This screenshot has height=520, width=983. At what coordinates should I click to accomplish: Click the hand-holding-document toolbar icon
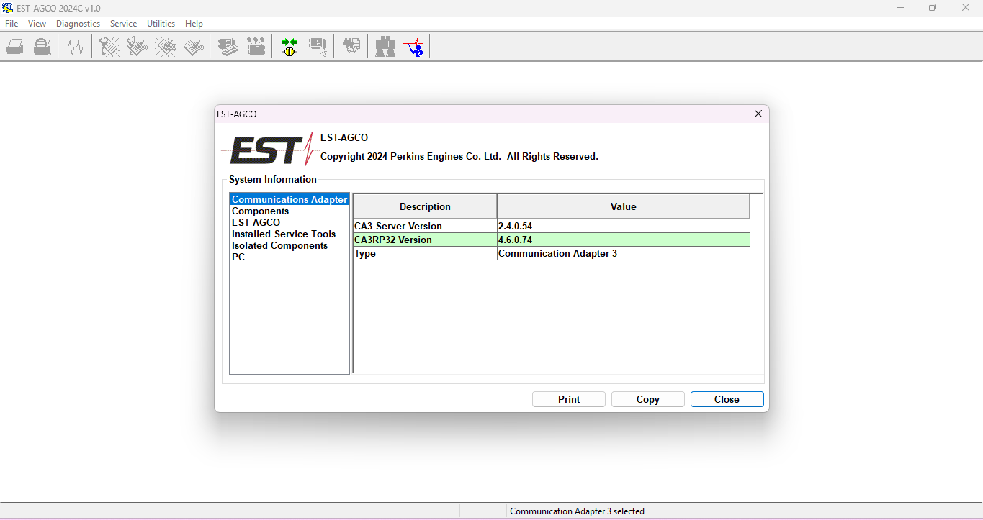(351, 47)
